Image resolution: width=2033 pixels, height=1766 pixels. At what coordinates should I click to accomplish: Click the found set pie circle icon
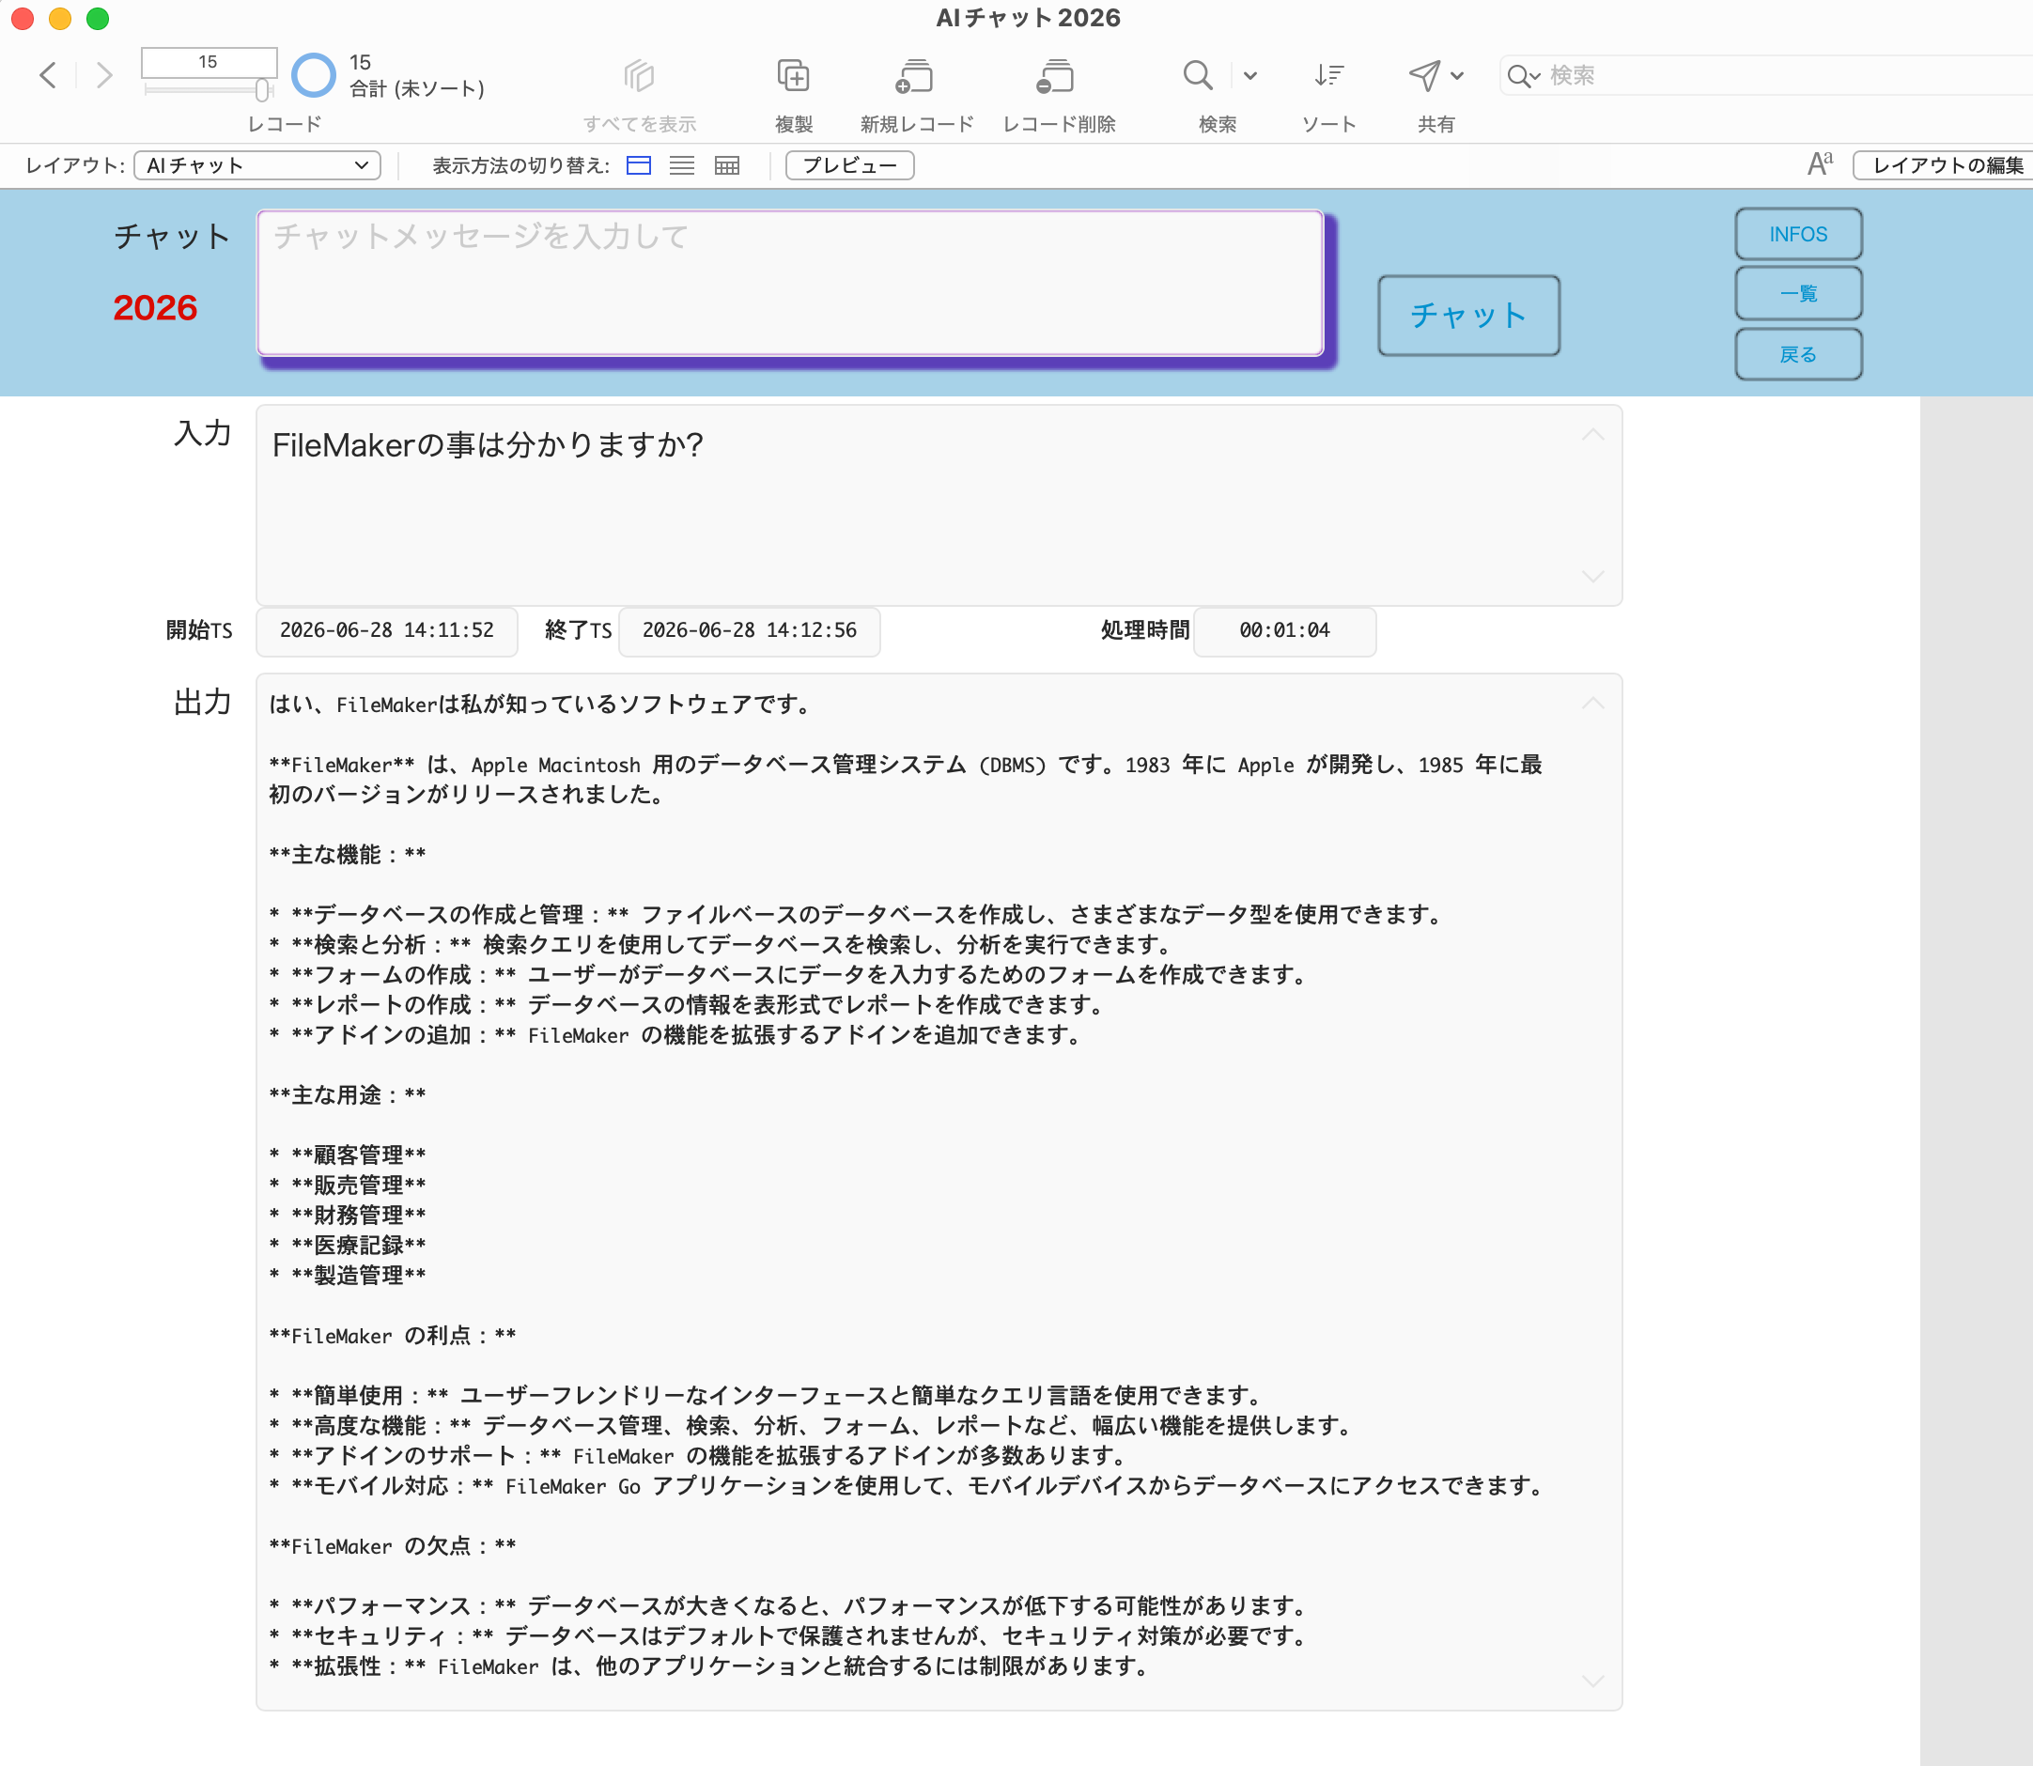tap(314, 75)
